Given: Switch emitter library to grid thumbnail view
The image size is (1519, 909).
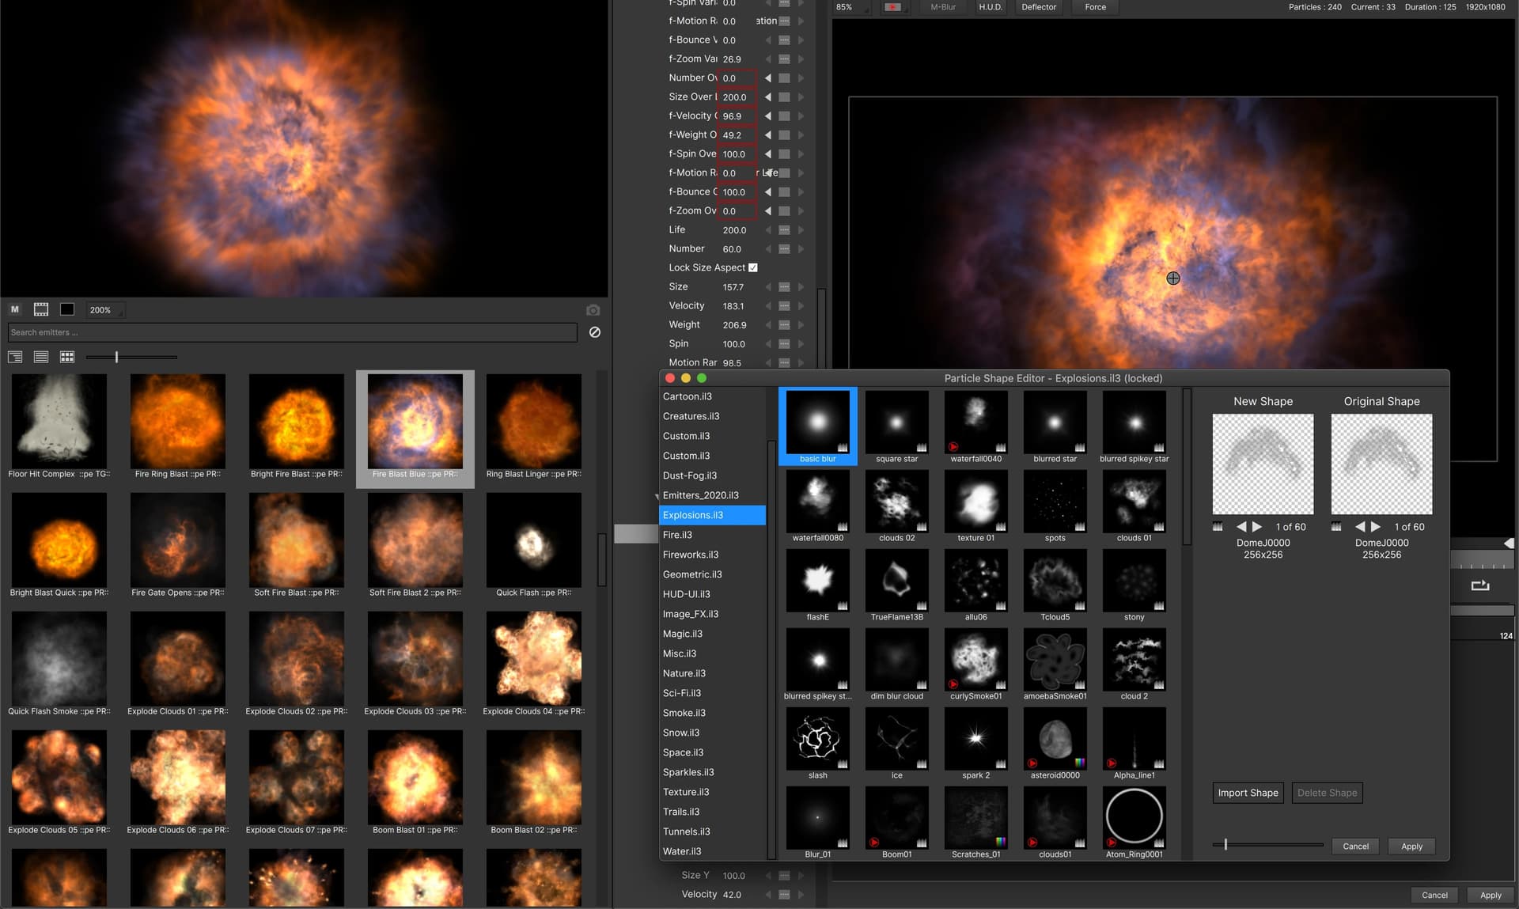Looking at the screenshot, I should pos(67,357).
